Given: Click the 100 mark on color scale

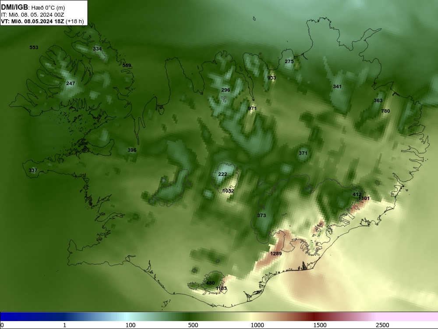Looking at the screenshot, I should point(131,325).
